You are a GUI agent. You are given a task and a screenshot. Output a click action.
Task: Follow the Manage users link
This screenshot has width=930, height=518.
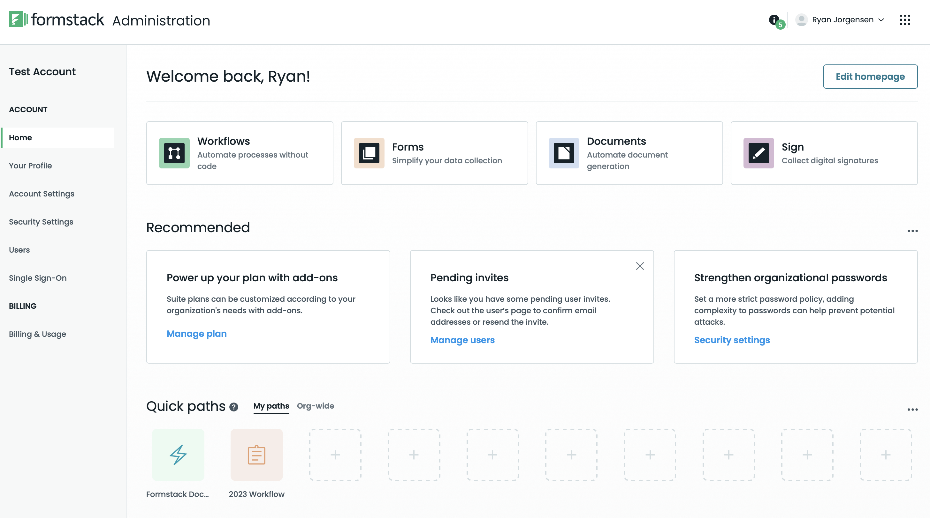(x=462, y=340)
